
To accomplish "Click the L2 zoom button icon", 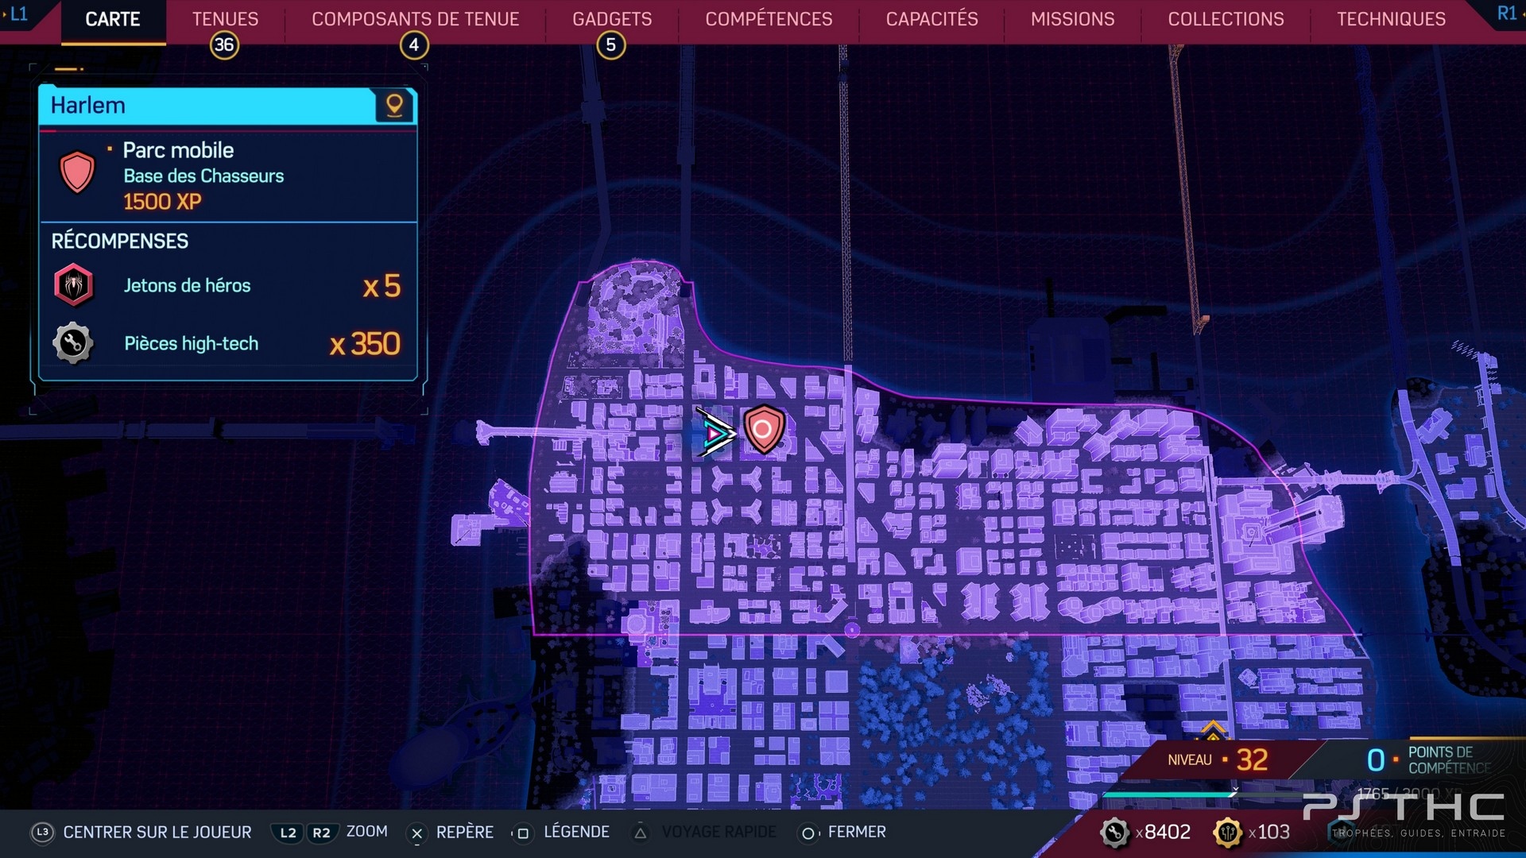I will 288,833.
